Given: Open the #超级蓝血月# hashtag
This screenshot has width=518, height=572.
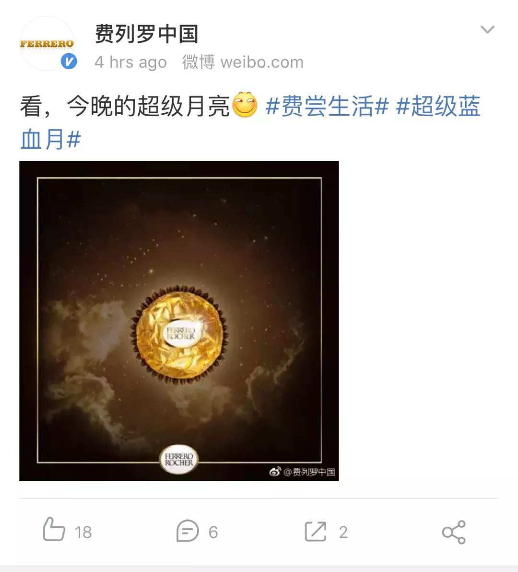Looking at the screenshot, I should pyautogui.click(x=250, y=122).
